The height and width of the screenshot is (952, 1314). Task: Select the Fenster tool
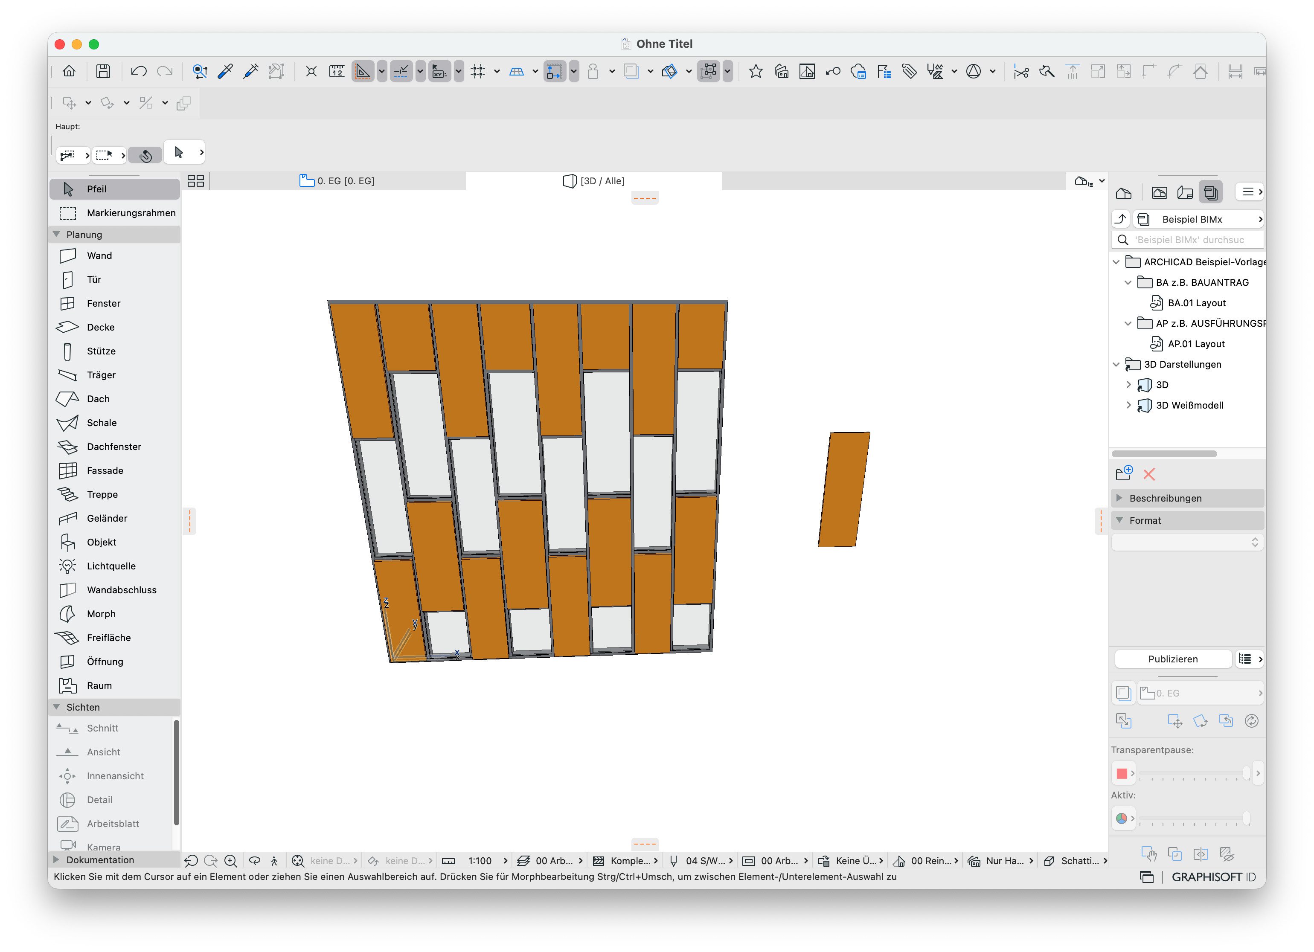coord(114,303)
